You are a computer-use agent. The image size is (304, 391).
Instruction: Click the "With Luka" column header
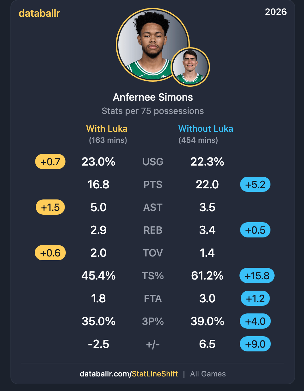tap(107, 129)
